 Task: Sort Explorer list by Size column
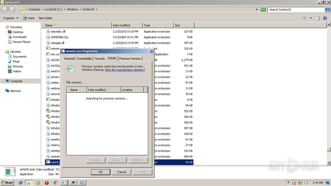coord(184,25)
